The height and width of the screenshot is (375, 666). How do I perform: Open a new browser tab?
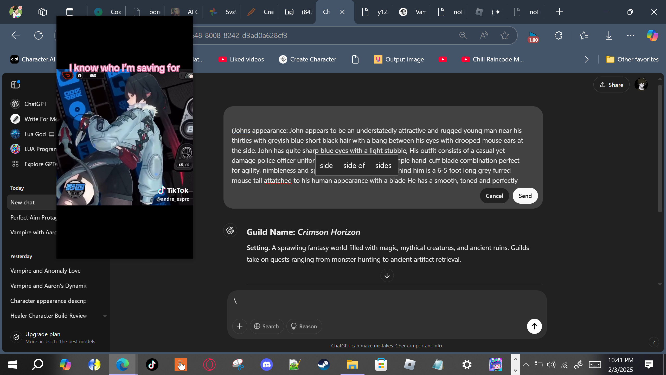[559, 12]
